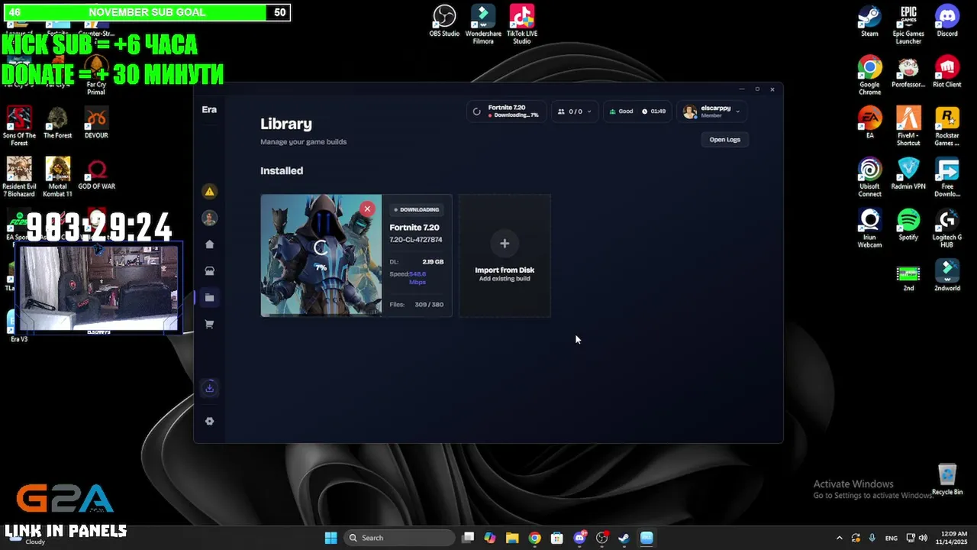The width and height of the screenshot is (977, 550).
Task: Open the profile avatar in Era sidebar
Action: (x=209, y=218)
